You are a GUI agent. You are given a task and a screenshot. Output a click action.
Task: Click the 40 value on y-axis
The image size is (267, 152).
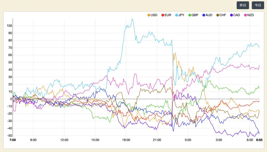click(x=10, y=70)
